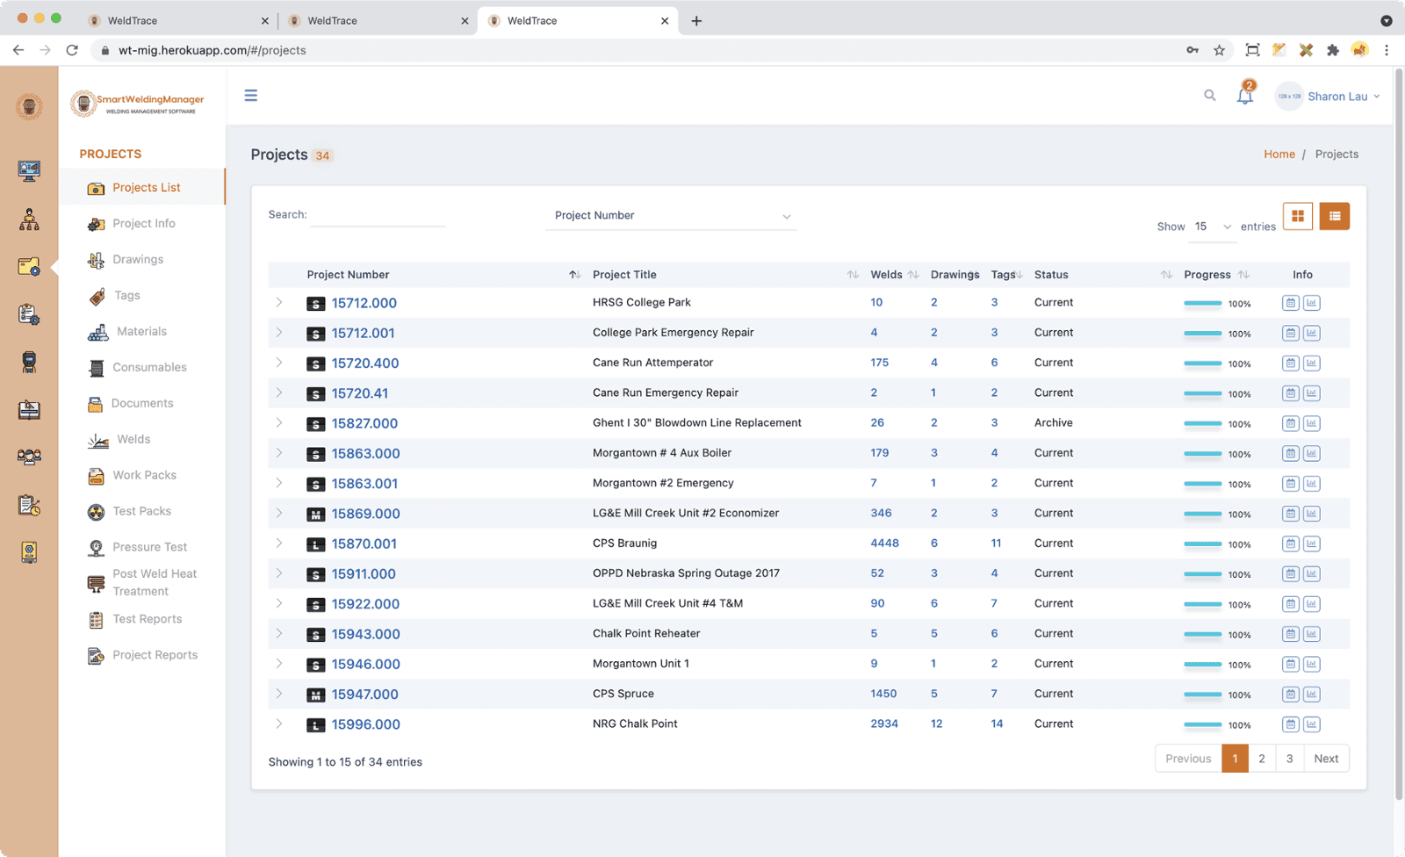The width and height of the screenshot is (1405, 857).
Task: Toggle the hamburger sidebar menu icon
Action: coord(251,96)
